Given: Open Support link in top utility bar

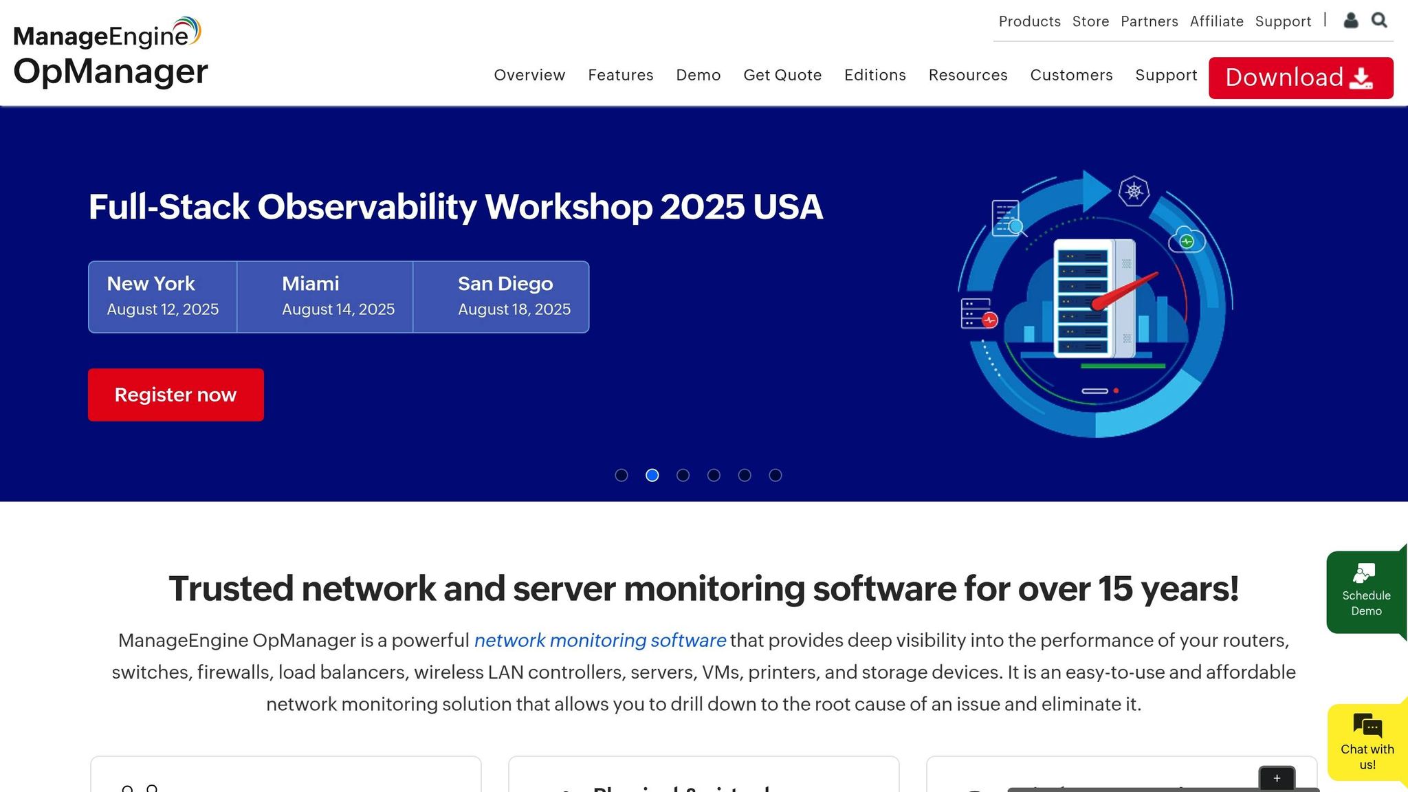Looking at the screenshot, I should coord(1283,21).
